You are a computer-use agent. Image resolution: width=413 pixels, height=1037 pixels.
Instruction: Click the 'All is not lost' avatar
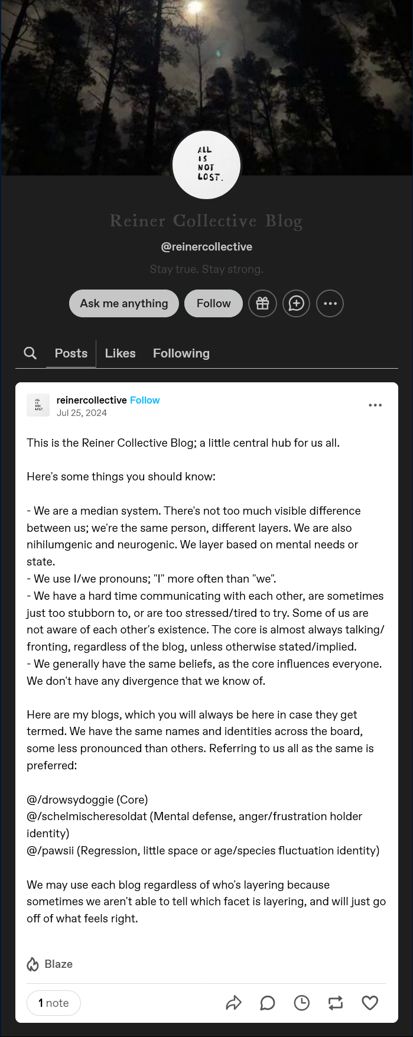coord(206,165)
